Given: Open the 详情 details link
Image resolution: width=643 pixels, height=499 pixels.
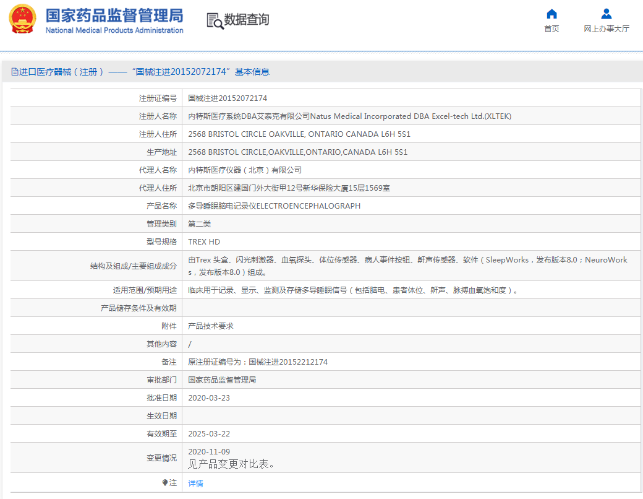Looking at the screenshot, I should [195, 482].
